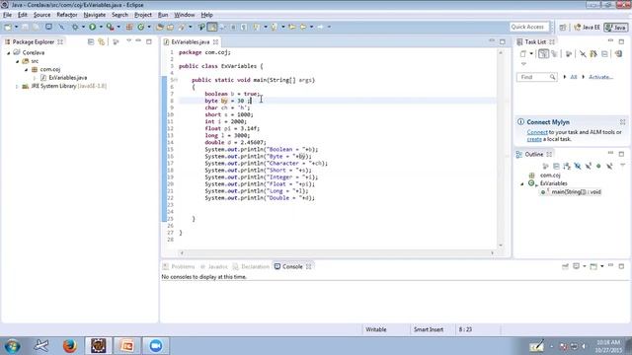Image resolution: width=632 pixels, height=355 pixels.
Task: Toggle Hide Static Fields and Methods in Outline
Action: pyautogui.click(x=589, y=166)
